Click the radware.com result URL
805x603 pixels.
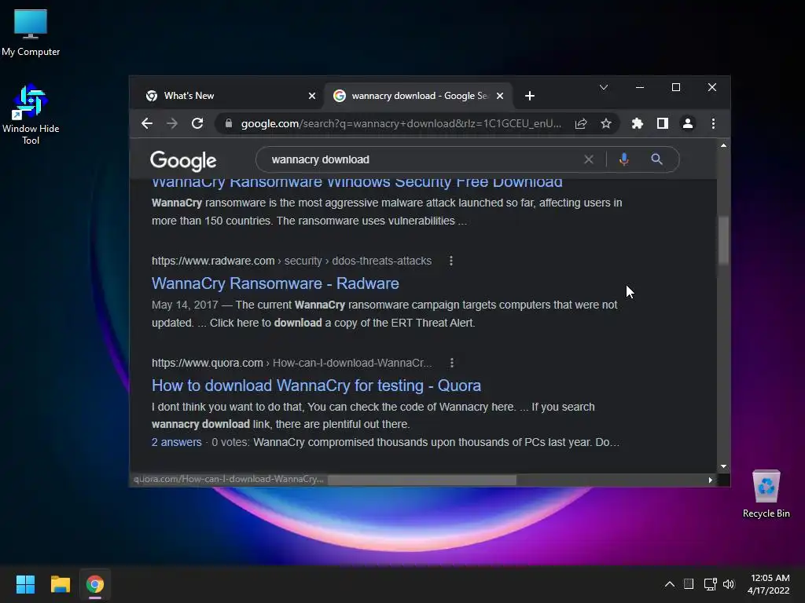coord(292,261)
